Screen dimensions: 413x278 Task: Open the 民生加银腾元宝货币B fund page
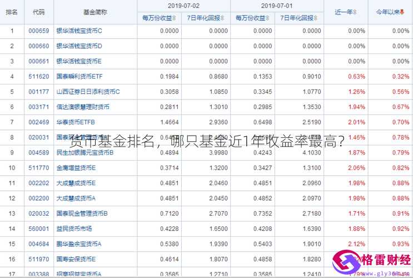pyautogui.click(x=85, y=152)
